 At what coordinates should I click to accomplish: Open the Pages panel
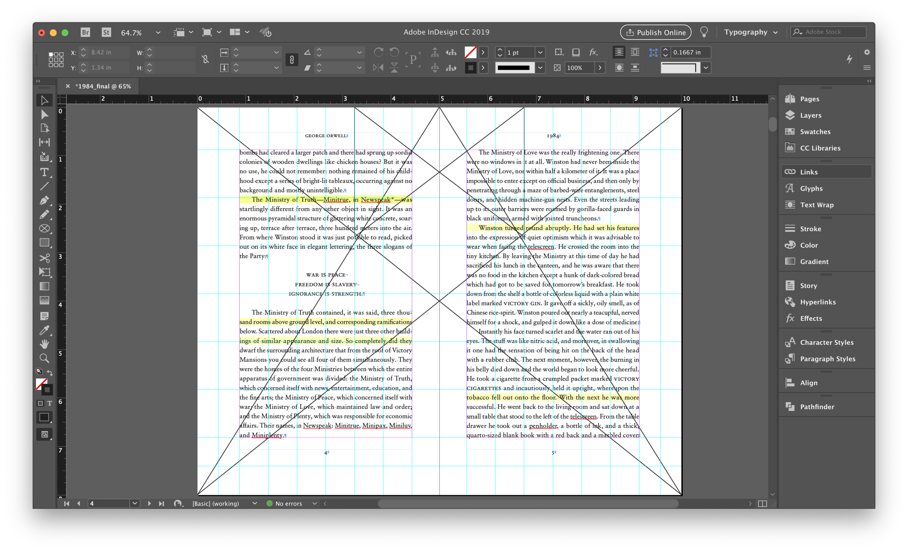809,99
